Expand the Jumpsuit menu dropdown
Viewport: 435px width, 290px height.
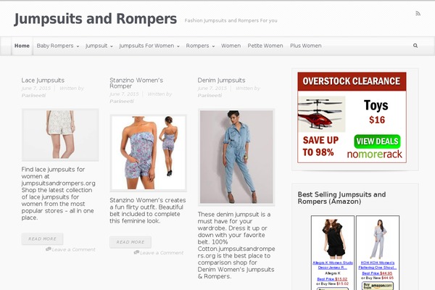coord(99,46)
